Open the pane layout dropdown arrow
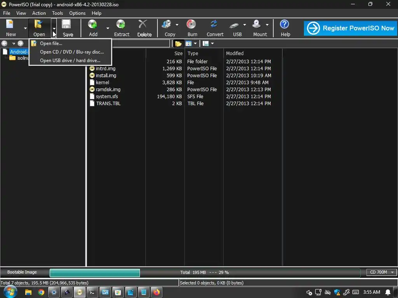The height and width of the screenshot is (298, 398). pyautogui.click(x=213, y=43)
